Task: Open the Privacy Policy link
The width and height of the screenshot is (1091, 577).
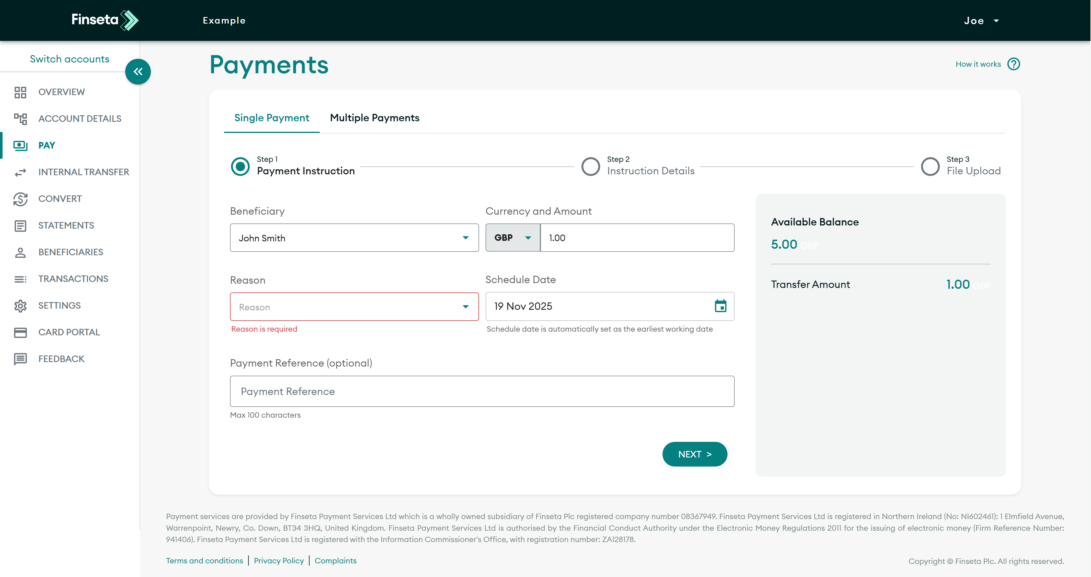Action: 279,561
